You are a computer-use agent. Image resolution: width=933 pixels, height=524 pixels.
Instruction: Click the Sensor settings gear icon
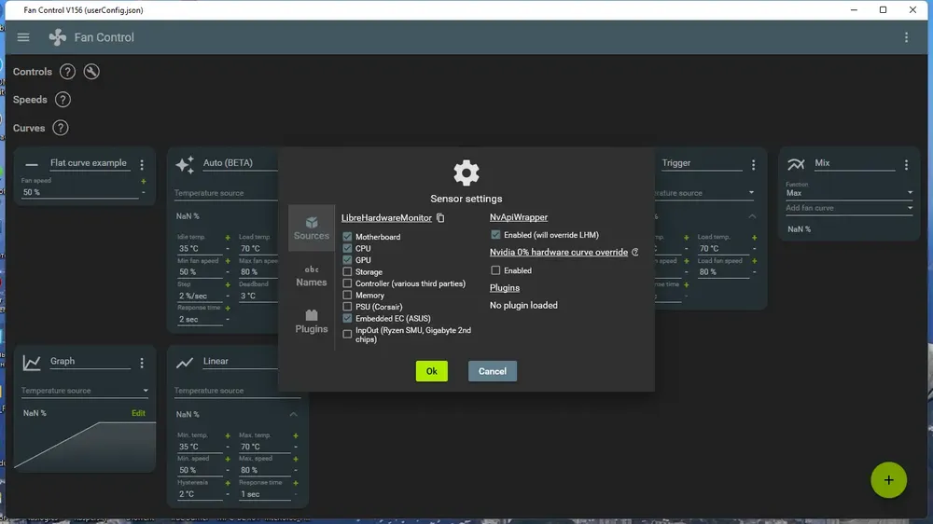pos(466,173)
